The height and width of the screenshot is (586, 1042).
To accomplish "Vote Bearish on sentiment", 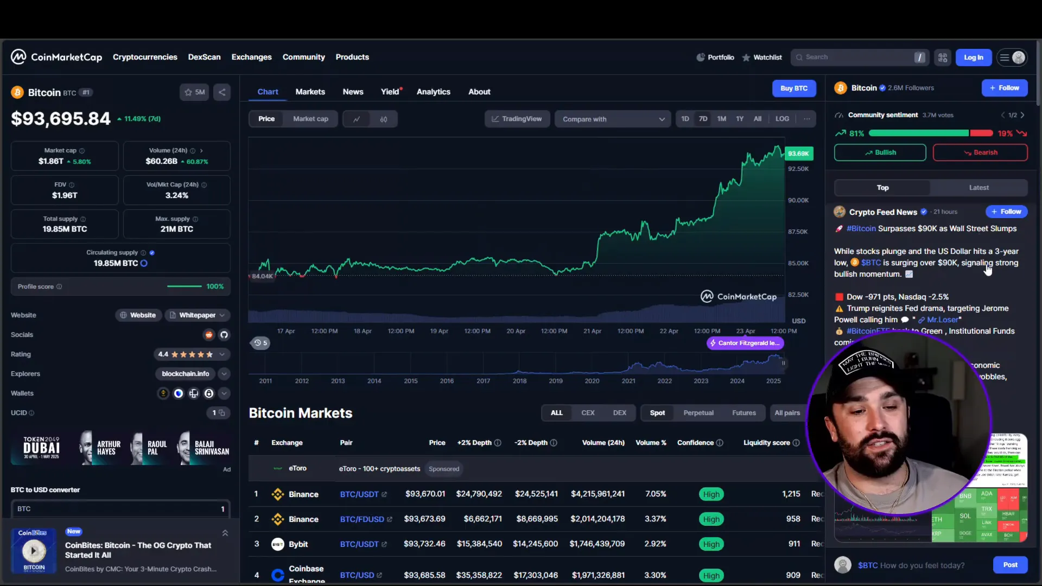I will pyautogui.click(x=980, y=152).
